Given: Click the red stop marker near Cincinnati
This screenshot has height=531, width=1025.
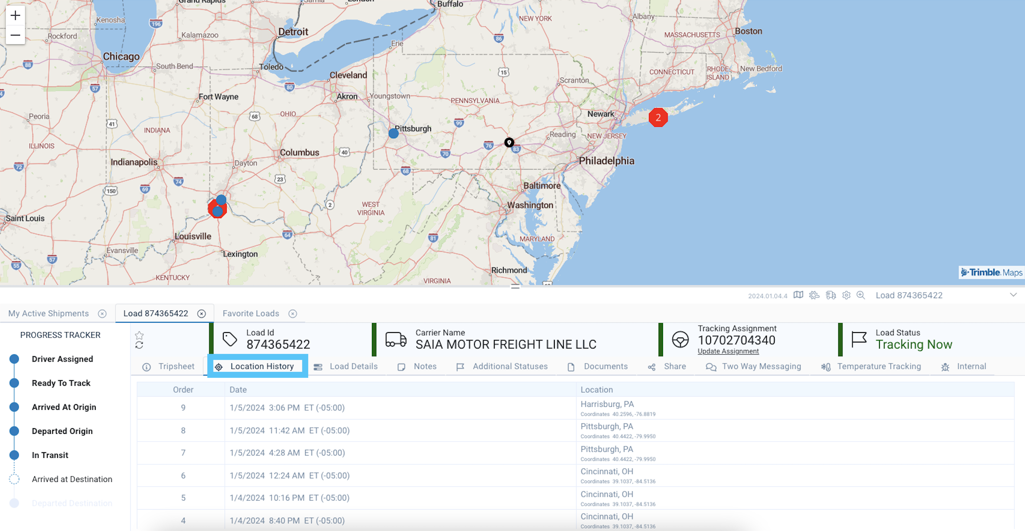Looking at the screenshot, I should (217, 208).
